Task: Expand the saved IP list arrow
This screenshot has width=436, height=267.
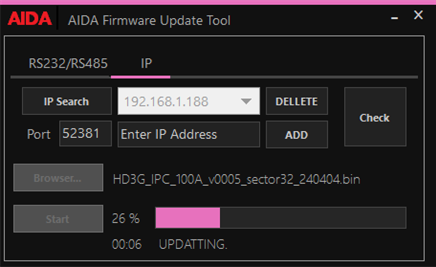Action: (x=247, y=101)
